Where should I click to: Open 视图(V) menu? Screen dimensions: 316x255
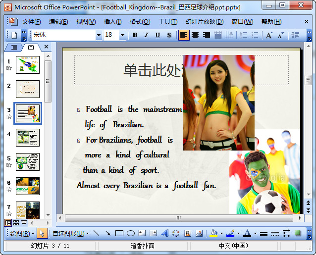pos(86,22)
